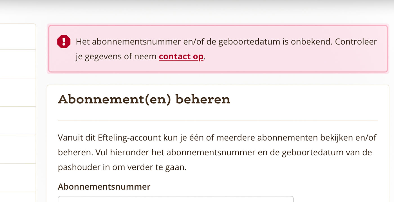Select the topmost row of the left sidebar panel

tap(18, 37)
